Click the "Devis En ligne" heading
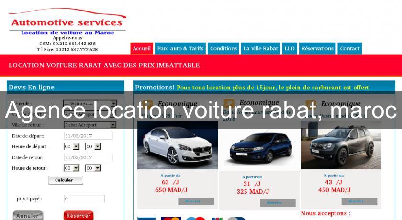Screen dimensions: 402x220 point(32,88)
